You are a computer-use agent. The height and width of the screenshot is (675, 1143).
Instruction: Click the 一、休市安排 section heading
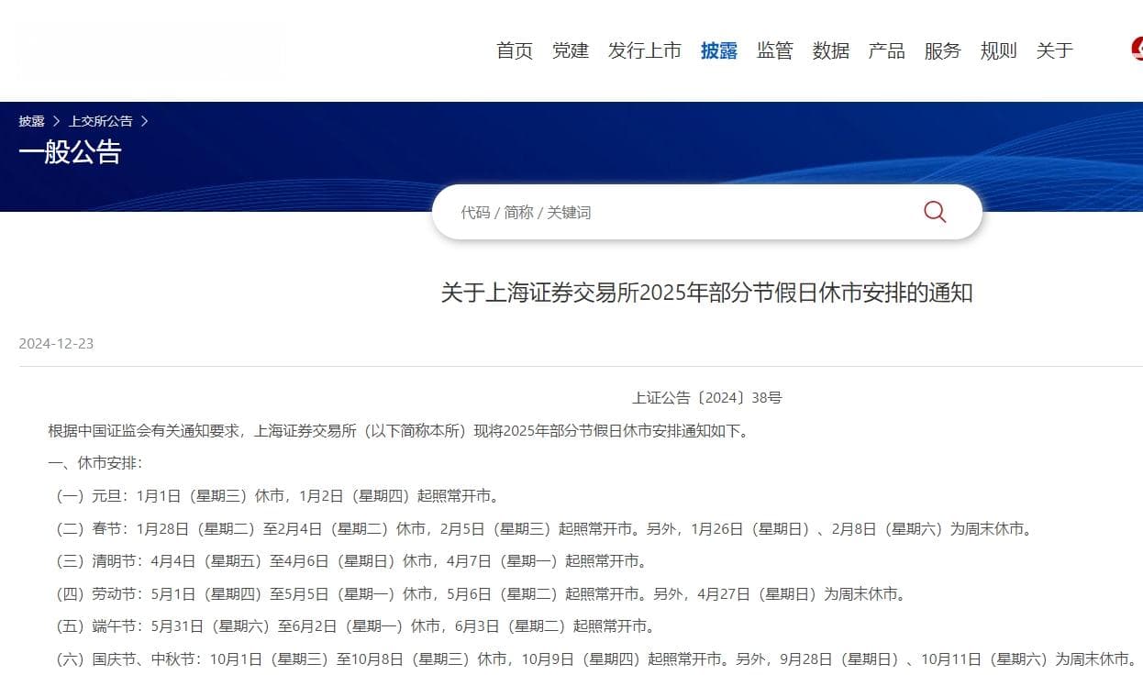pyautogui.click(x=95, y=463)
